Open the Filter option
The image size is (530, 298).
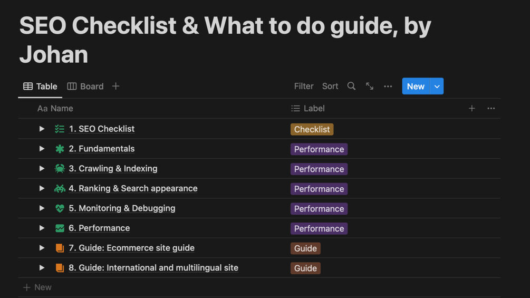pyautogui.click(x=304, y=86)
